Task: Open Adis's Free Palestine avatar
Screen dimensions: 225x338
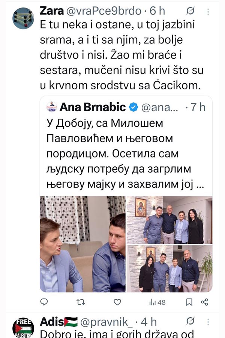Action: (23, 327)
